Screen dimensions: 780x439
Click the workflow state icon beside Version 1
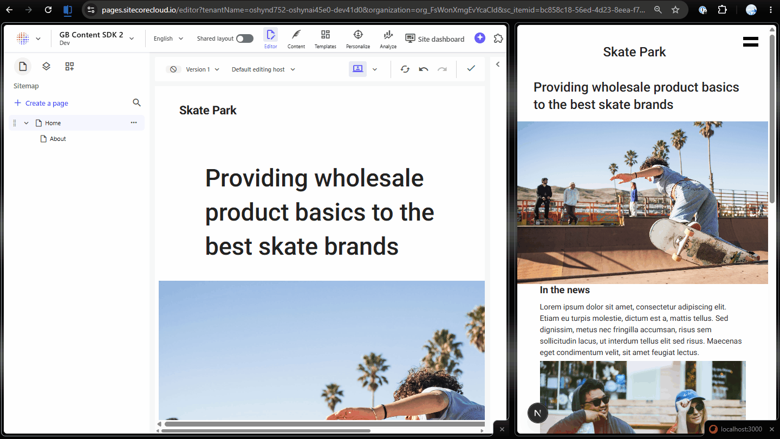coord(173,69)
